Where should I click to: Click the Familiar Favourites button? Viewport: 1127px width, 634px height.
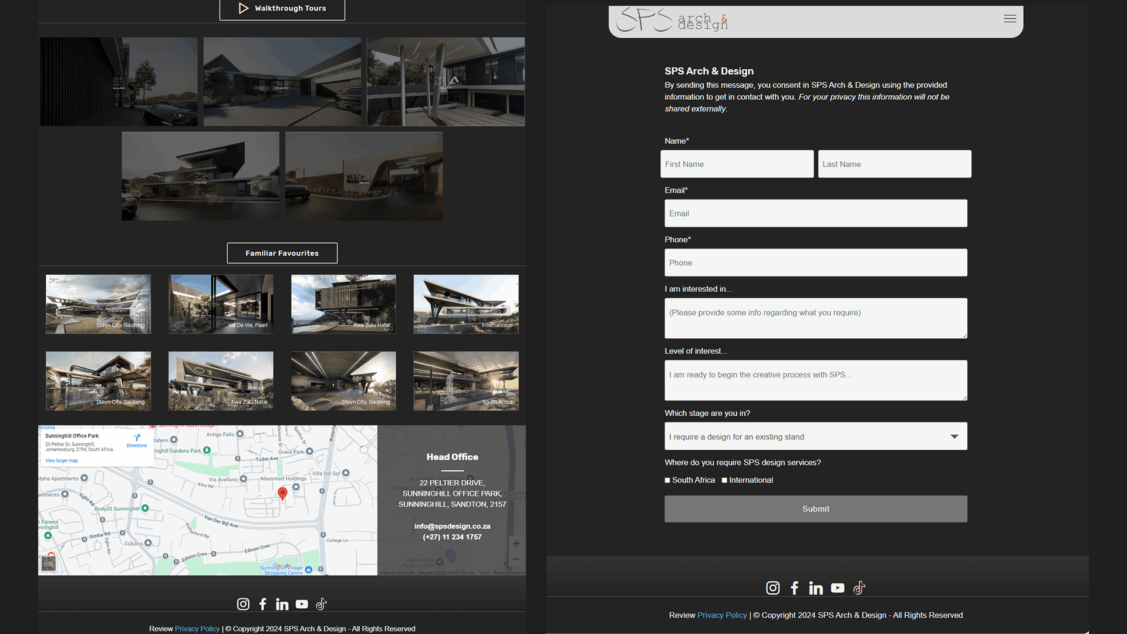pos(282,253)
